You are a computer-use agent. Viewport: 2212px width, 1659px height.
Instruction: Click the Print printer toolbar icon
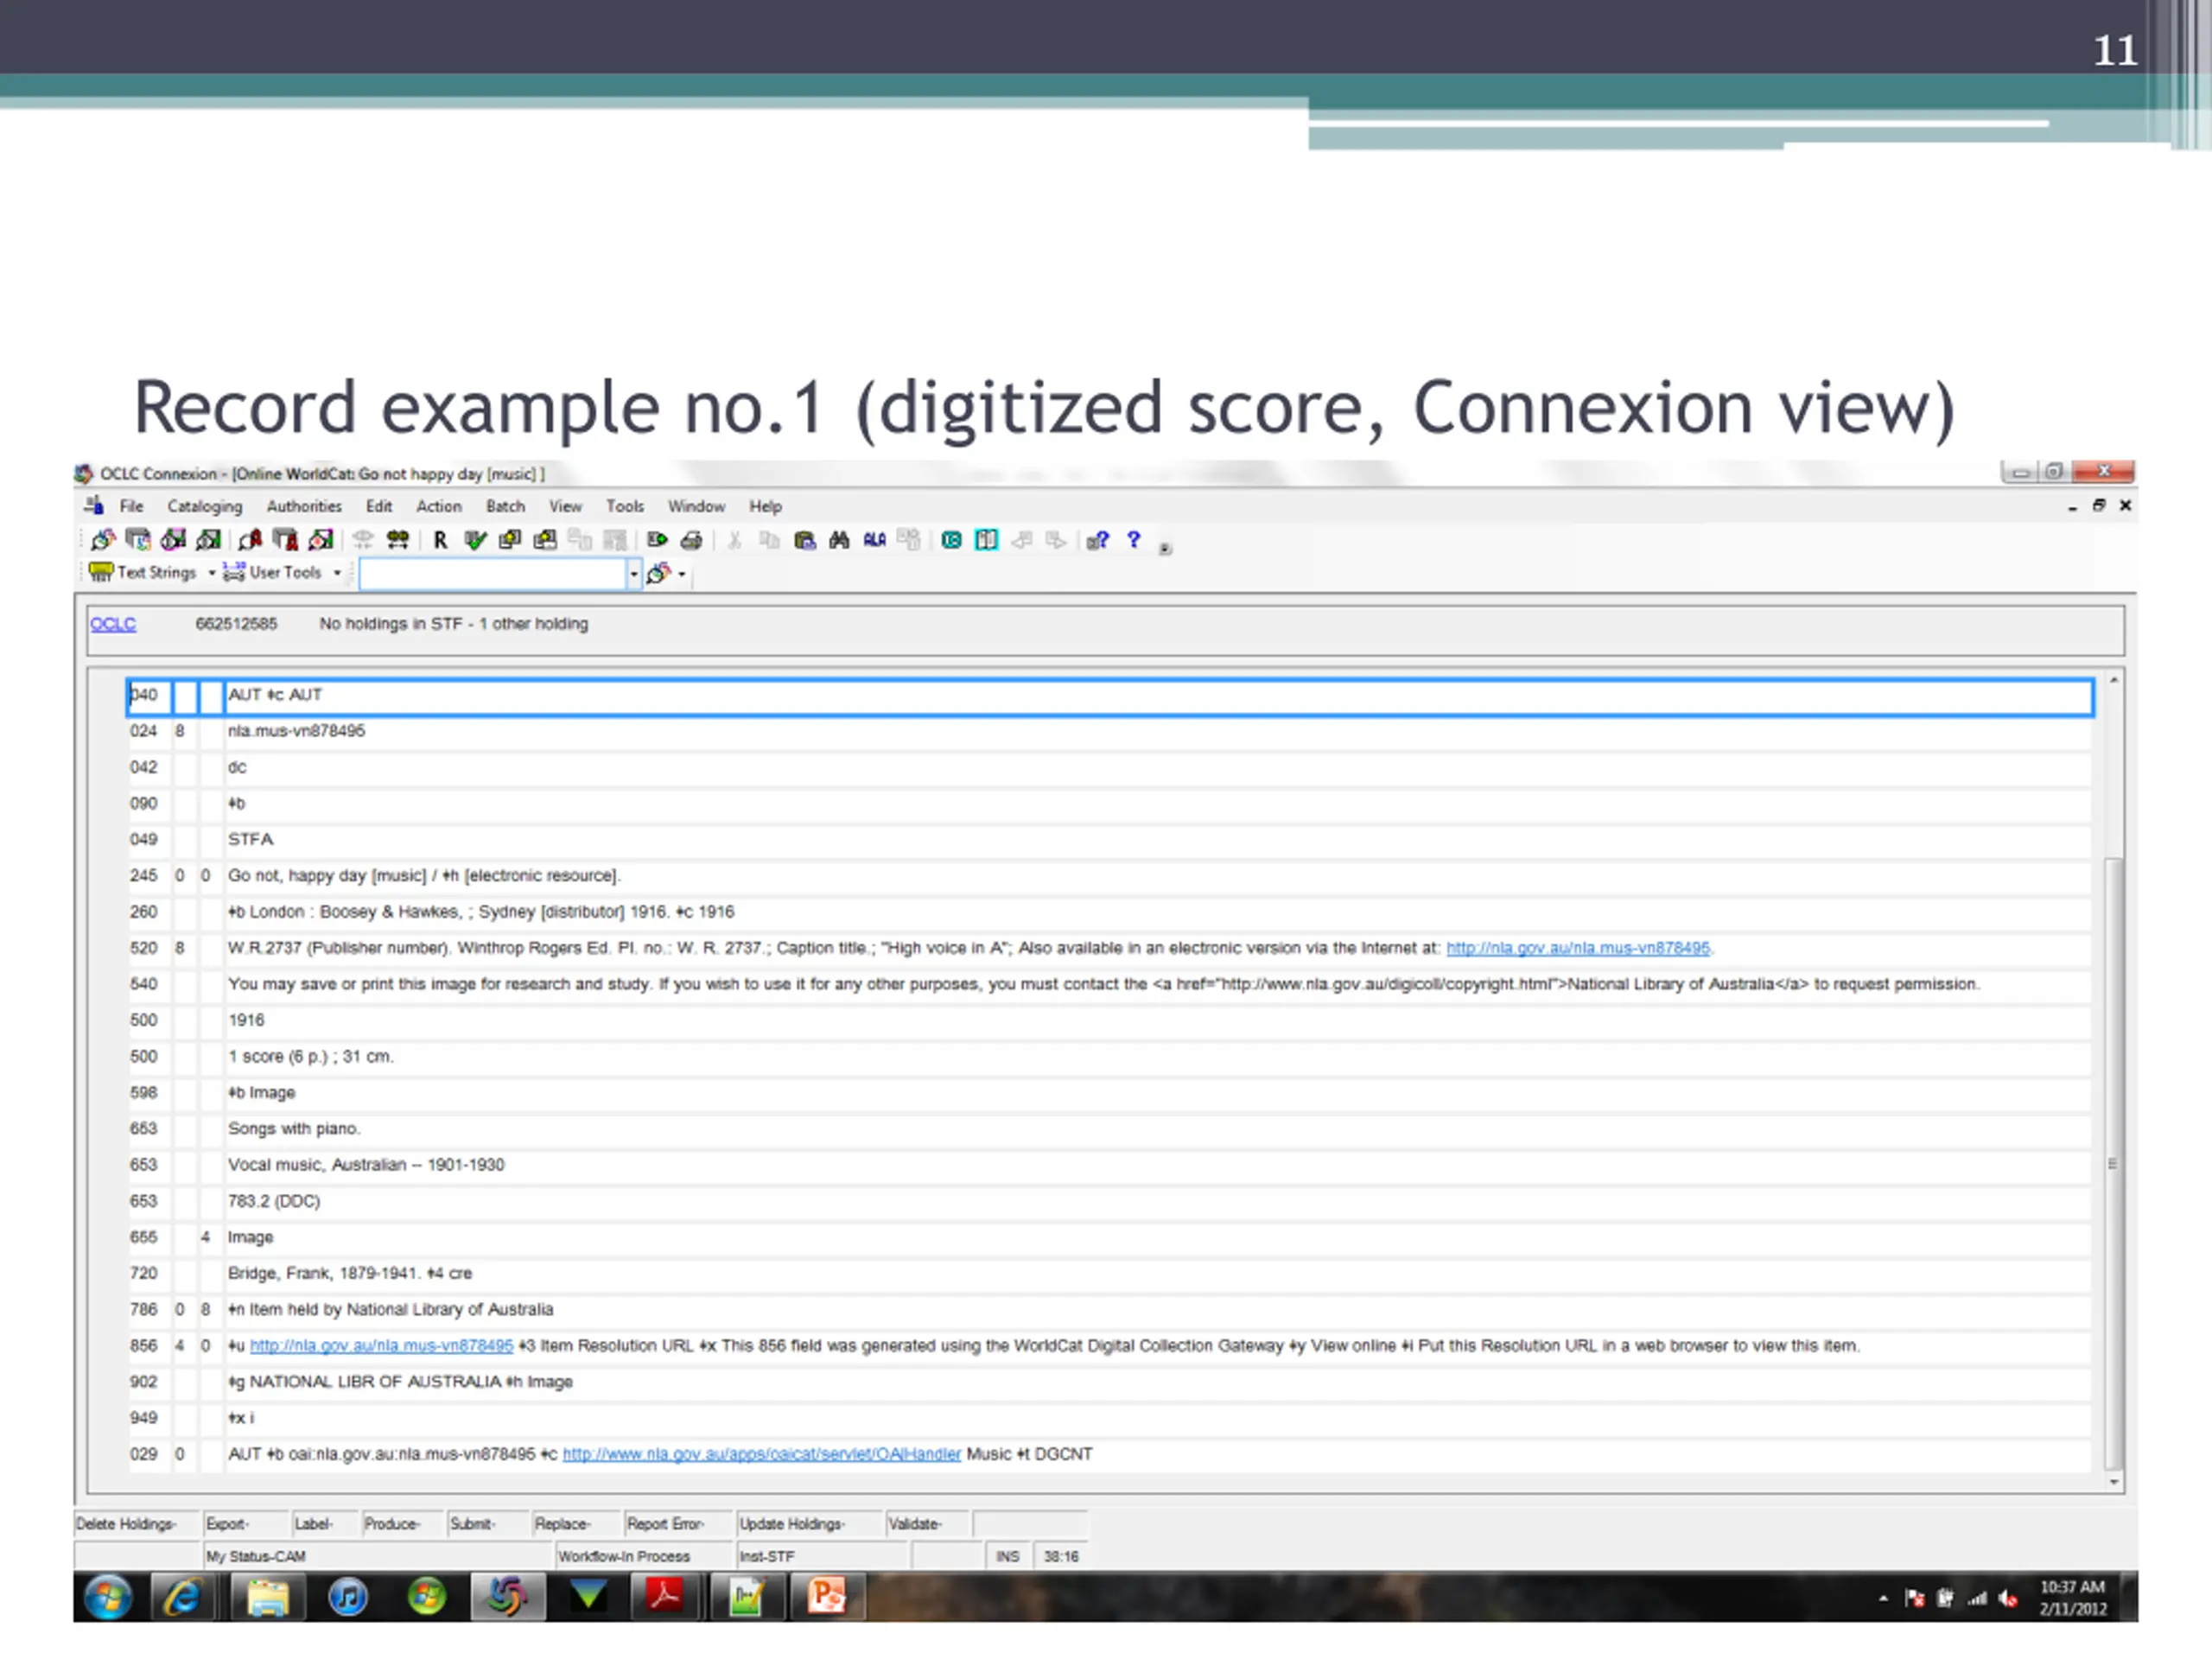[691, 541]
